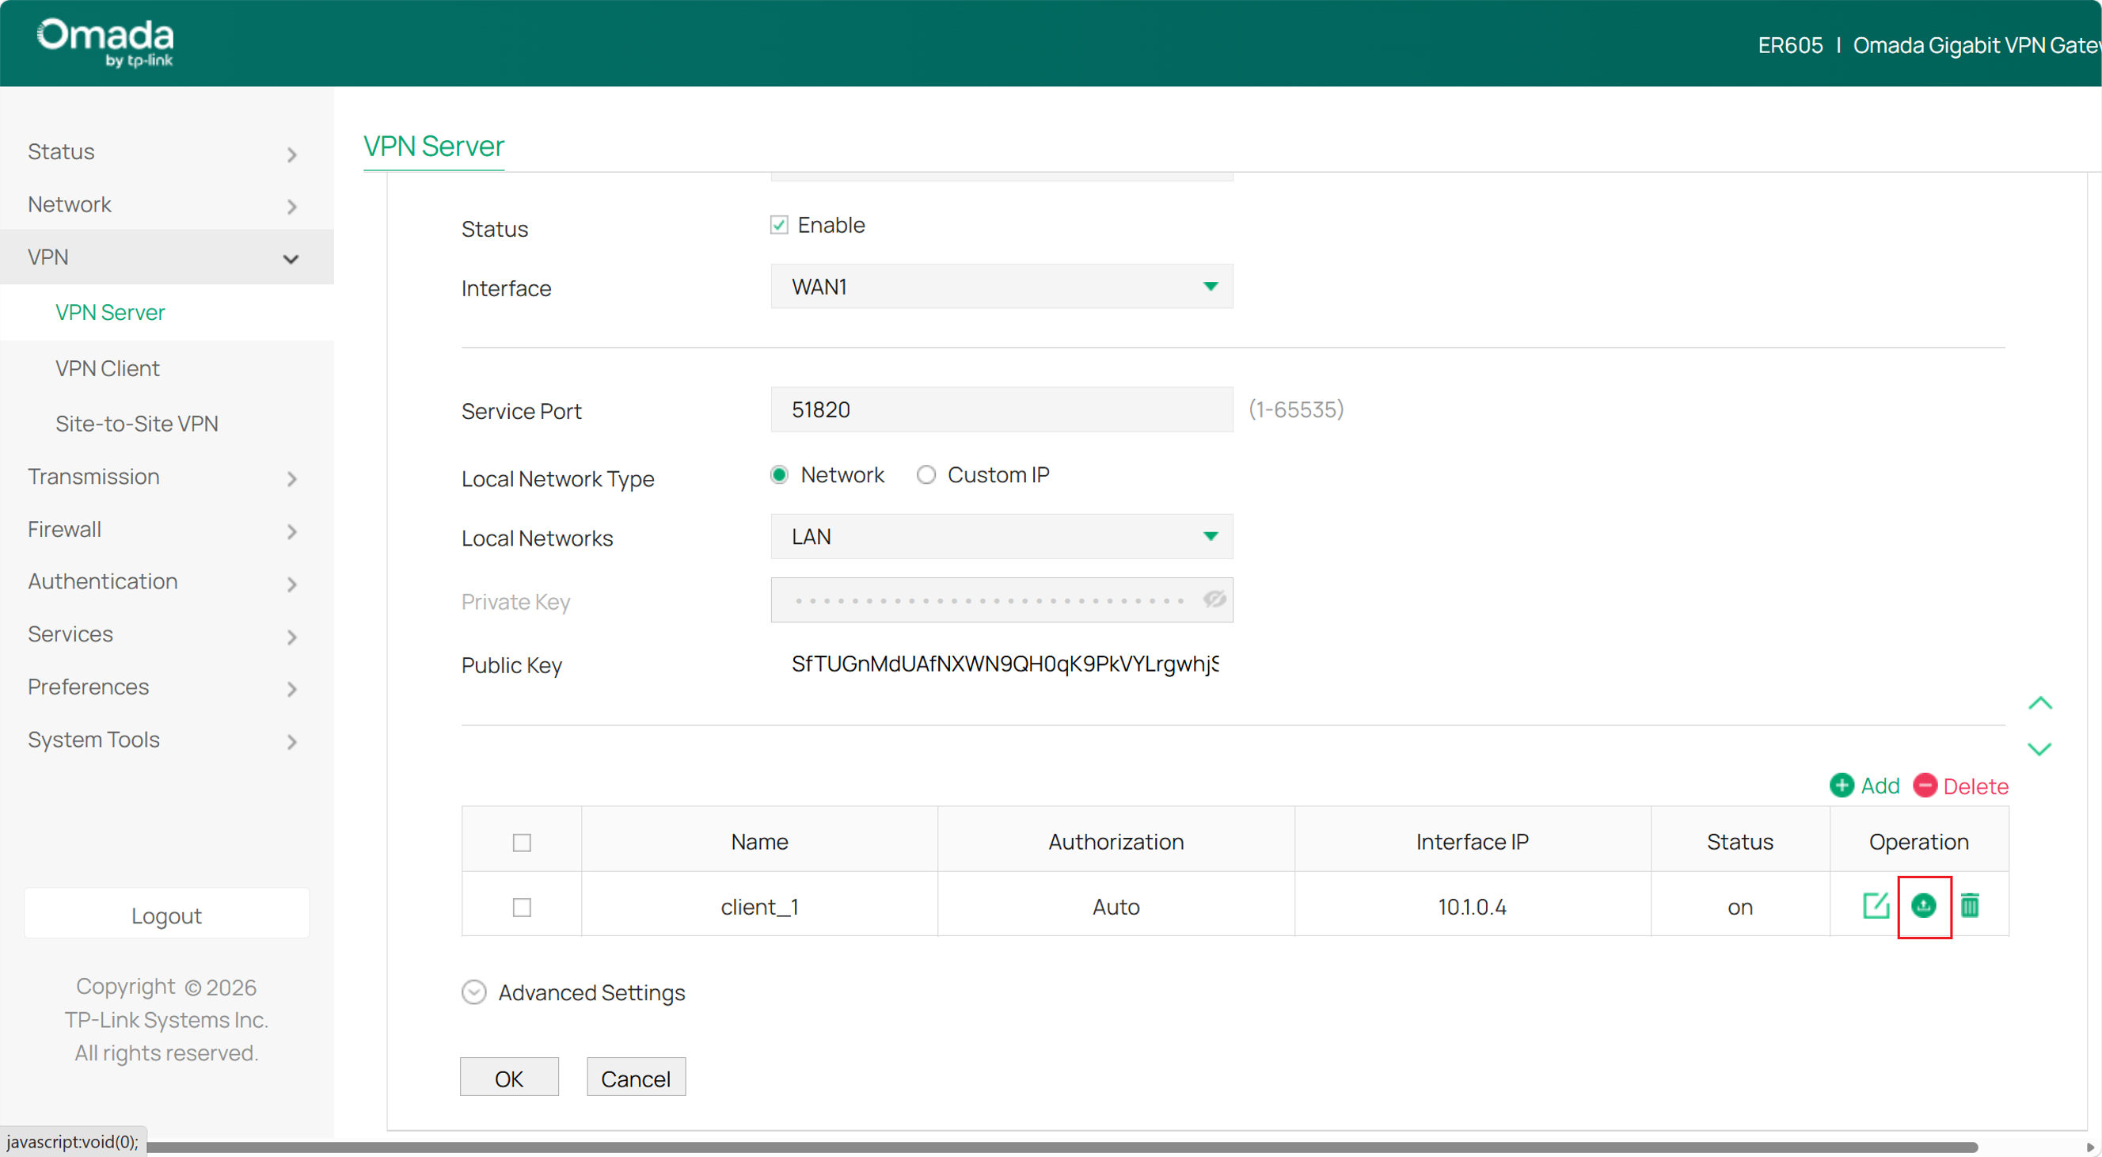This screenshot has width=2102, height=1157.
Task: Expand the System Tools sidebar menu
Action: [x=166, y=740]
